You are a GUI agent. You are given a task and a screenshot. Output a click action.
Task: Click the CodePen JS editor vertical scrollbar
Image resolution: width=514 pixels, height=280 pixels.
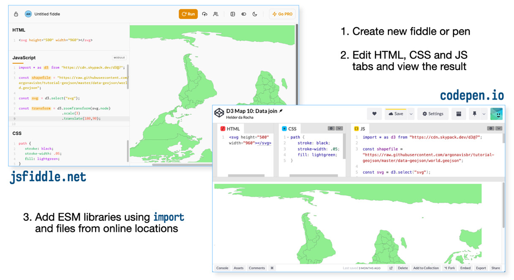pos(503,139)
